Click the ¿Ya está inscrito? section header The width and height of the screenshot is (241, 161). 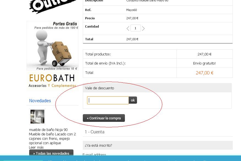point(158,145)
